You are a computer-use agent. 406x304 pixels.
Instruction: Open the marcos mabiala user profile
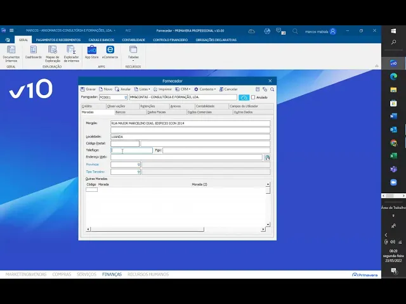click(320, 31)
